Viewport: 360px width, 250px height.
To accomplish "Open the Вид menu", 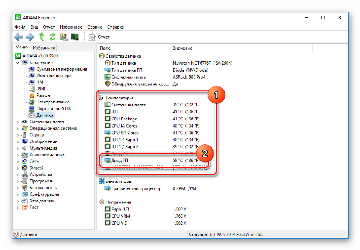I will [34, 27].
